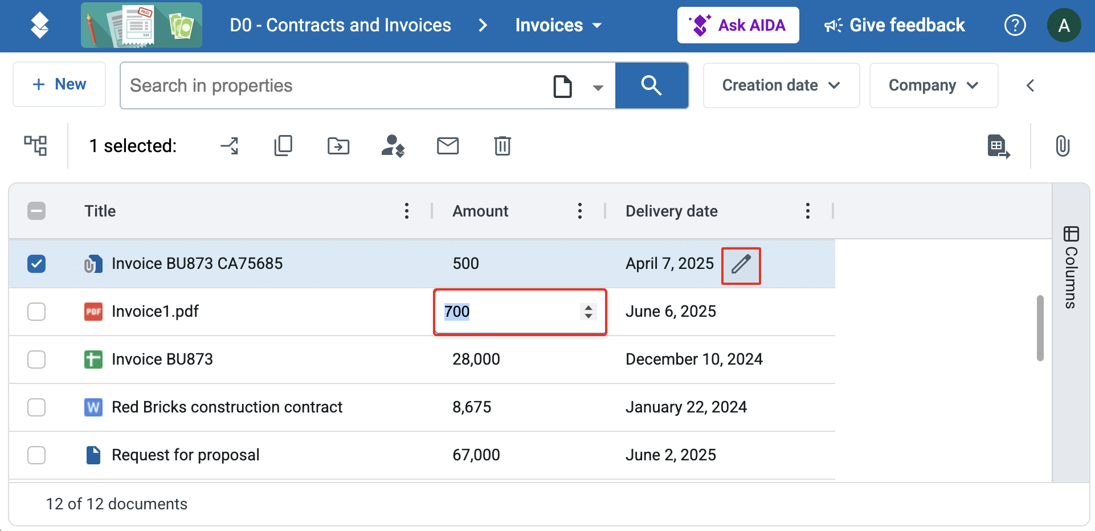Click the Search in properties field
Screen dimensions: 1095x531
(336, 85)
